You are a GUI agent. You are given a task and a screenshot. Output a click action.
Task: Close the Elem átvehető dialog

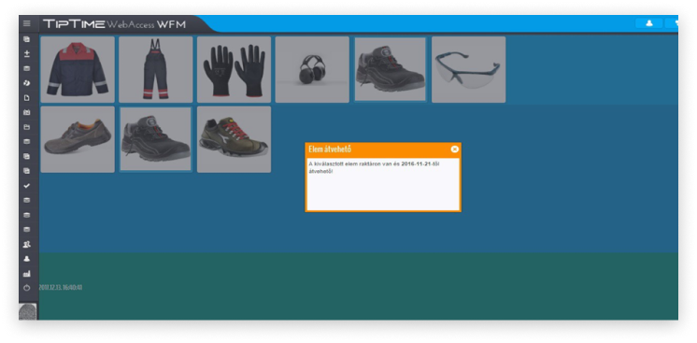(x=454, y=149)
